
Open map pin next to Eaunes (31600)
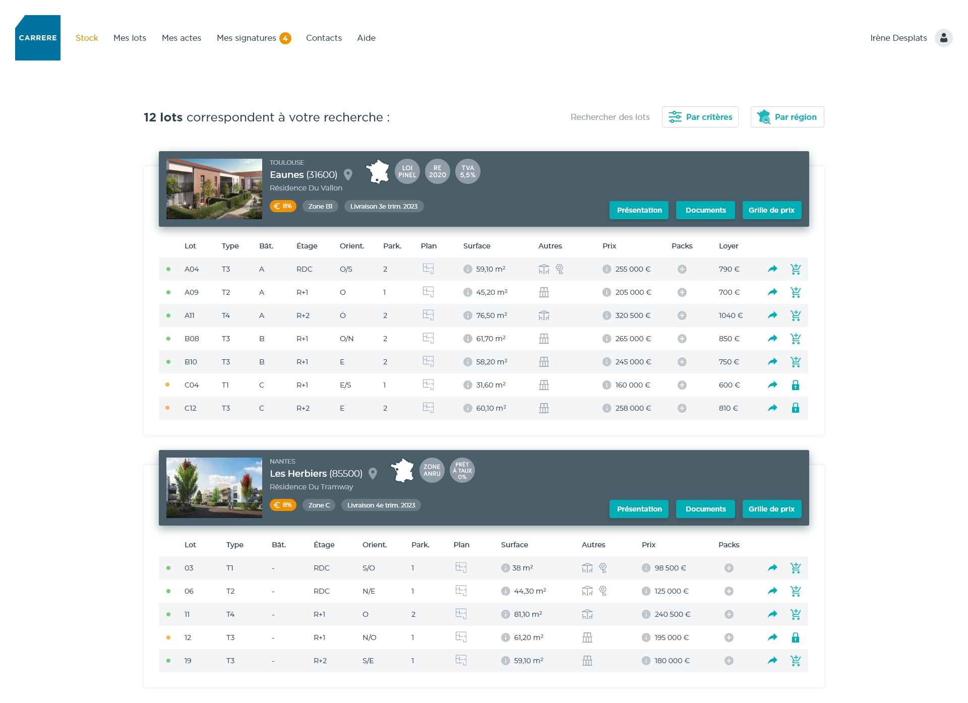[348, 175]
